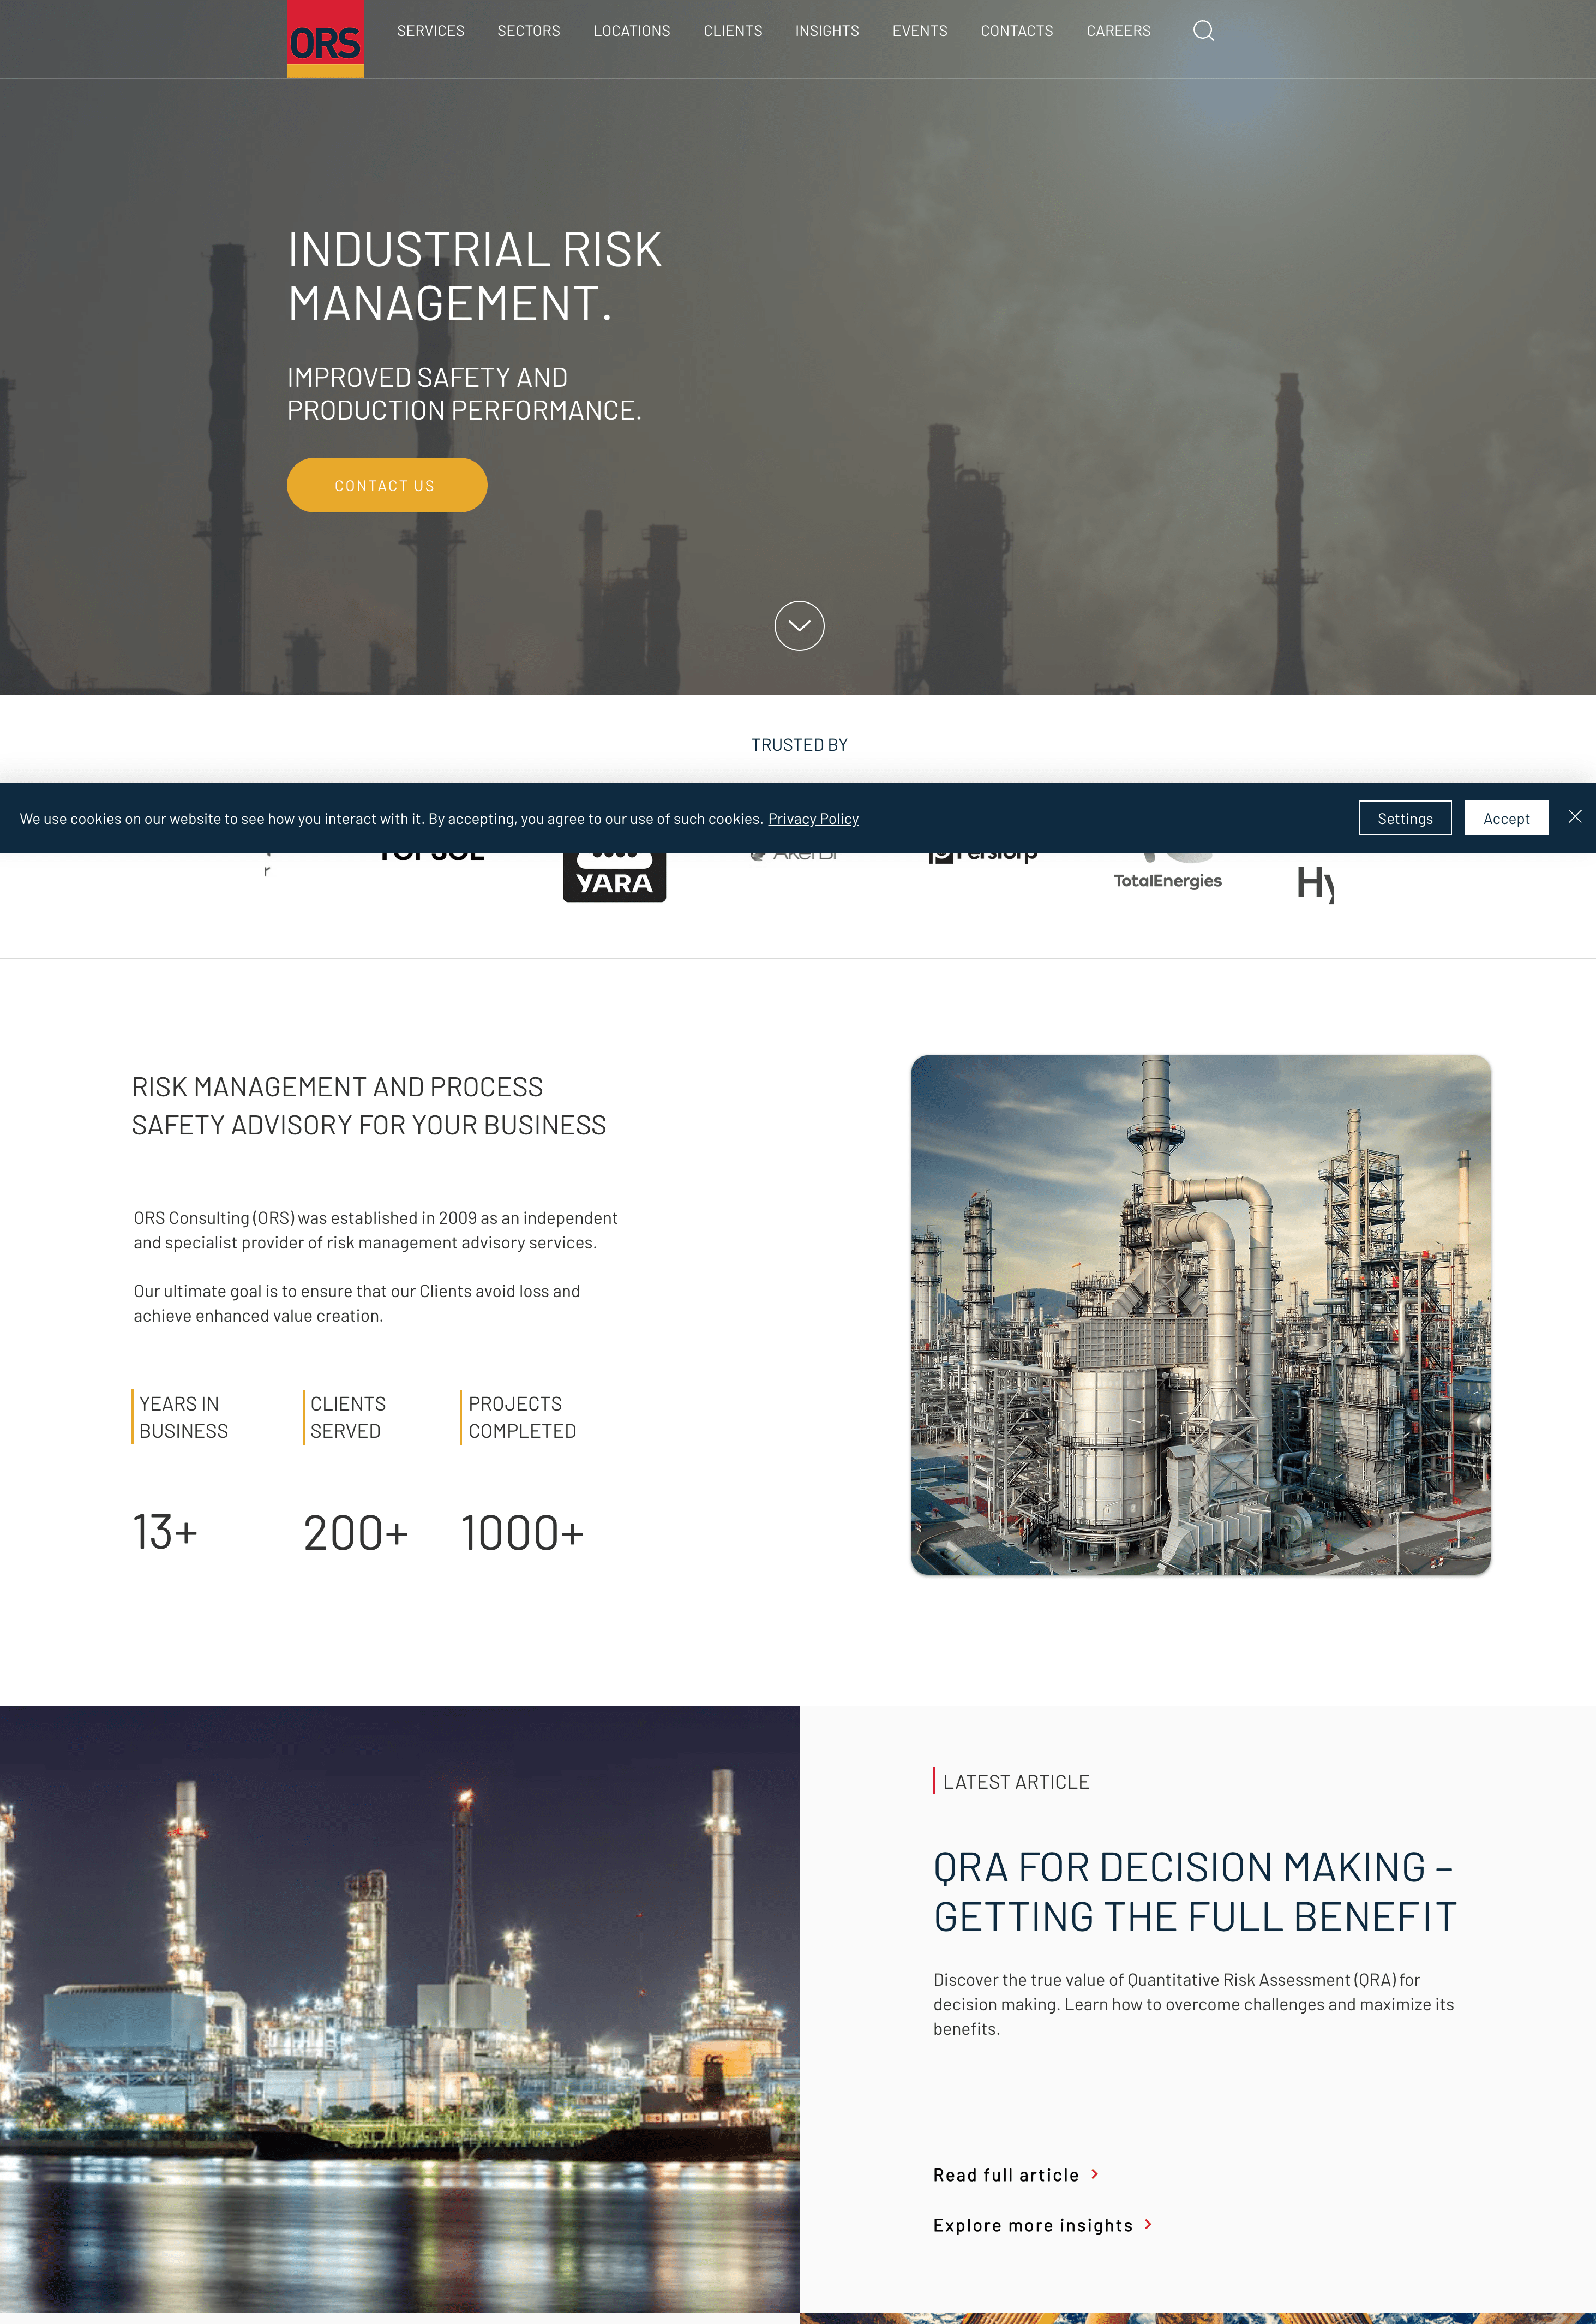Open the Privacy Policy link
This screenshot has width=1596, height=2324.
point(813,819)
